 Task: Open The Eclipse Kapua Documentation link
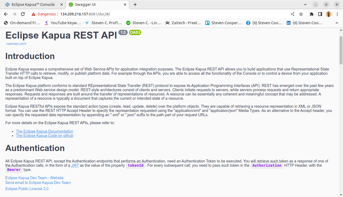point(44,131)
